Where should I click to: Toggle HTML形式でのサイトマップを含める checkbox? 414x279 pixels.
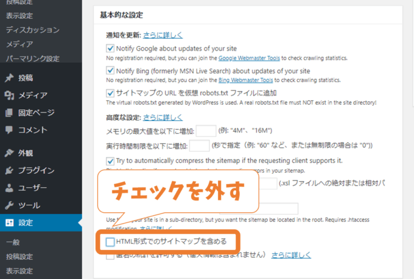(110, 242)
